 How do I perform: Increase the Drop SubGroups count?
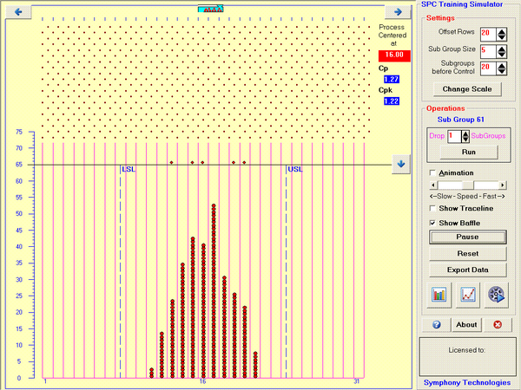pyautogui.click(x=465, y=134)
